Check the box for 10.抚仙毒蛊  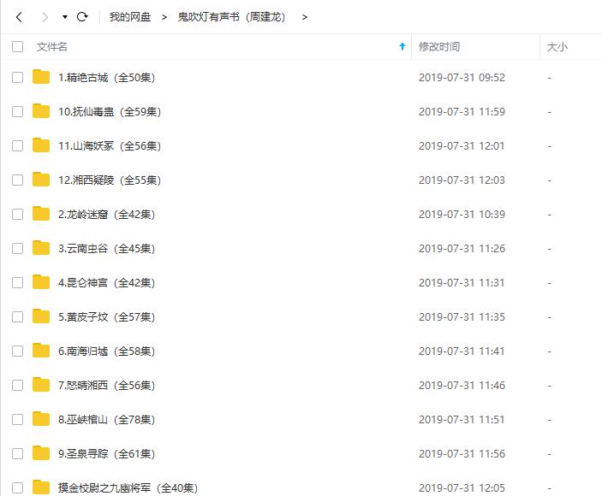pyautogui.click(x=18, y=111)
